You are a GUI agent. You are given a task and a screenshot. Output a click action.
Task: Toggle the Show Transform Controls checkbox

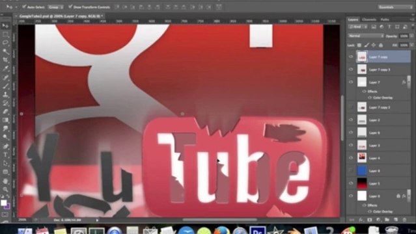tap(70, 6)
